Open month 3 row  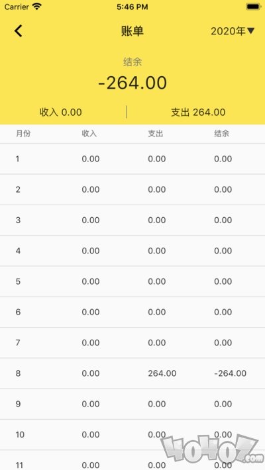coord(132,220)
